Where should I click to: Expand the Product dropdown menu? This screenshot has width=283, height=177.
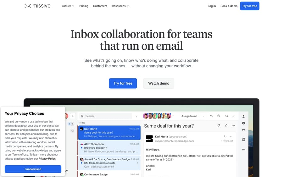tap(67, 6)
